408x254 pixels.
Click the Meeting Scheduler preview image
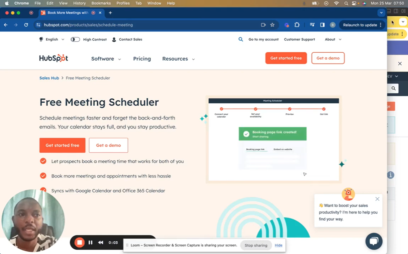274,139
